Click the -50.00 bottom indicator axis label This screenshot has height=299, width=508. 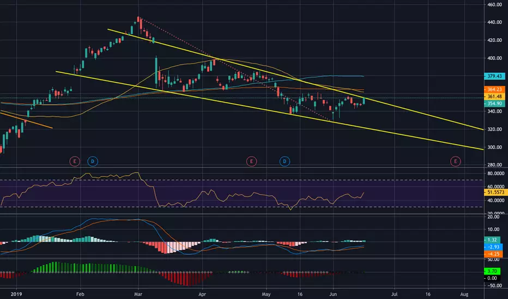coord(494,285)
